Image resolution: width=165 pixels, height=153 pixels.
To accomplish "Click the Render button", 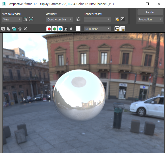I will tap(150, 12).
